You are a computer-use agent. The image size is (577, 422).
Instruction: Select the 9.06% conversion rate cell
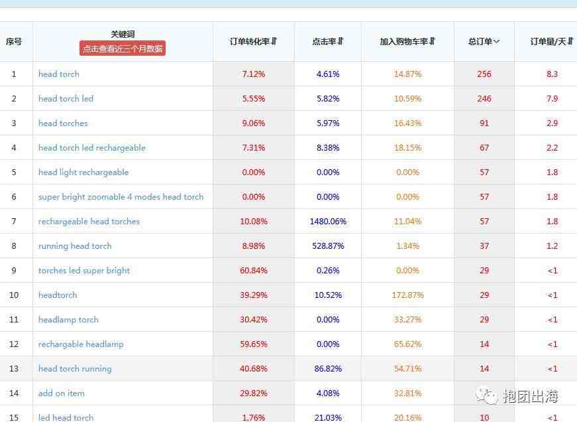(254, 123)
